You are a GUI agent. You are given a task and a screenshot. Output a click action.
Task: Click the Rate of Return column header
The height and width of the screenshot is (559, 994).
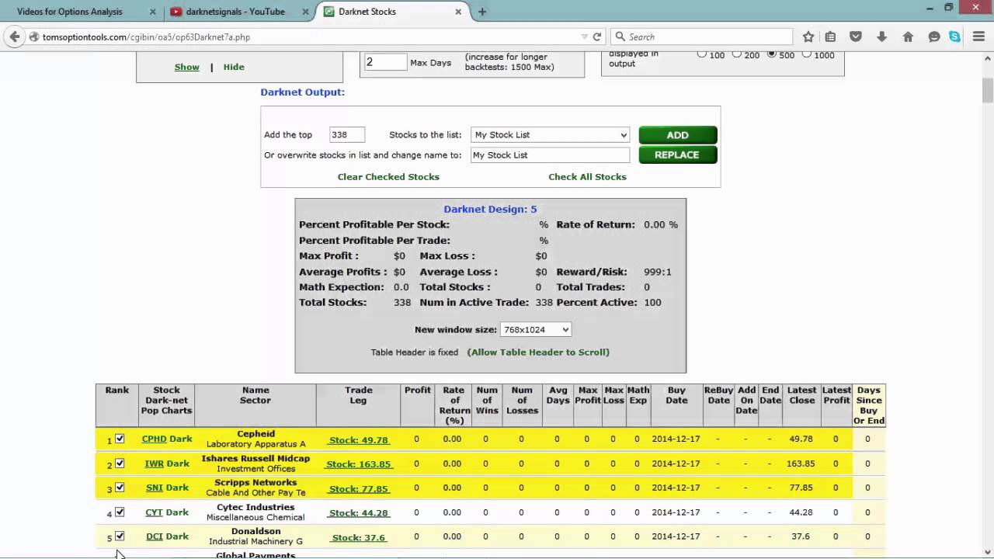point(454,405)
